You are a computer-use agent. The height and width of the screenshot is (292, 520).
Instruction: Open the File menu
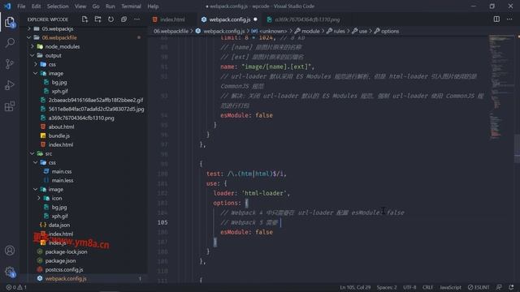21,6
